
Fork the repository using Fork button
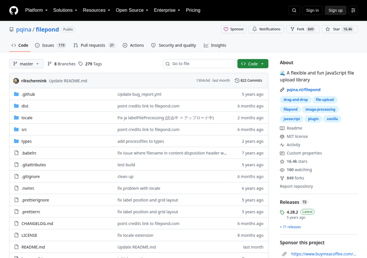tap(302, 29)
